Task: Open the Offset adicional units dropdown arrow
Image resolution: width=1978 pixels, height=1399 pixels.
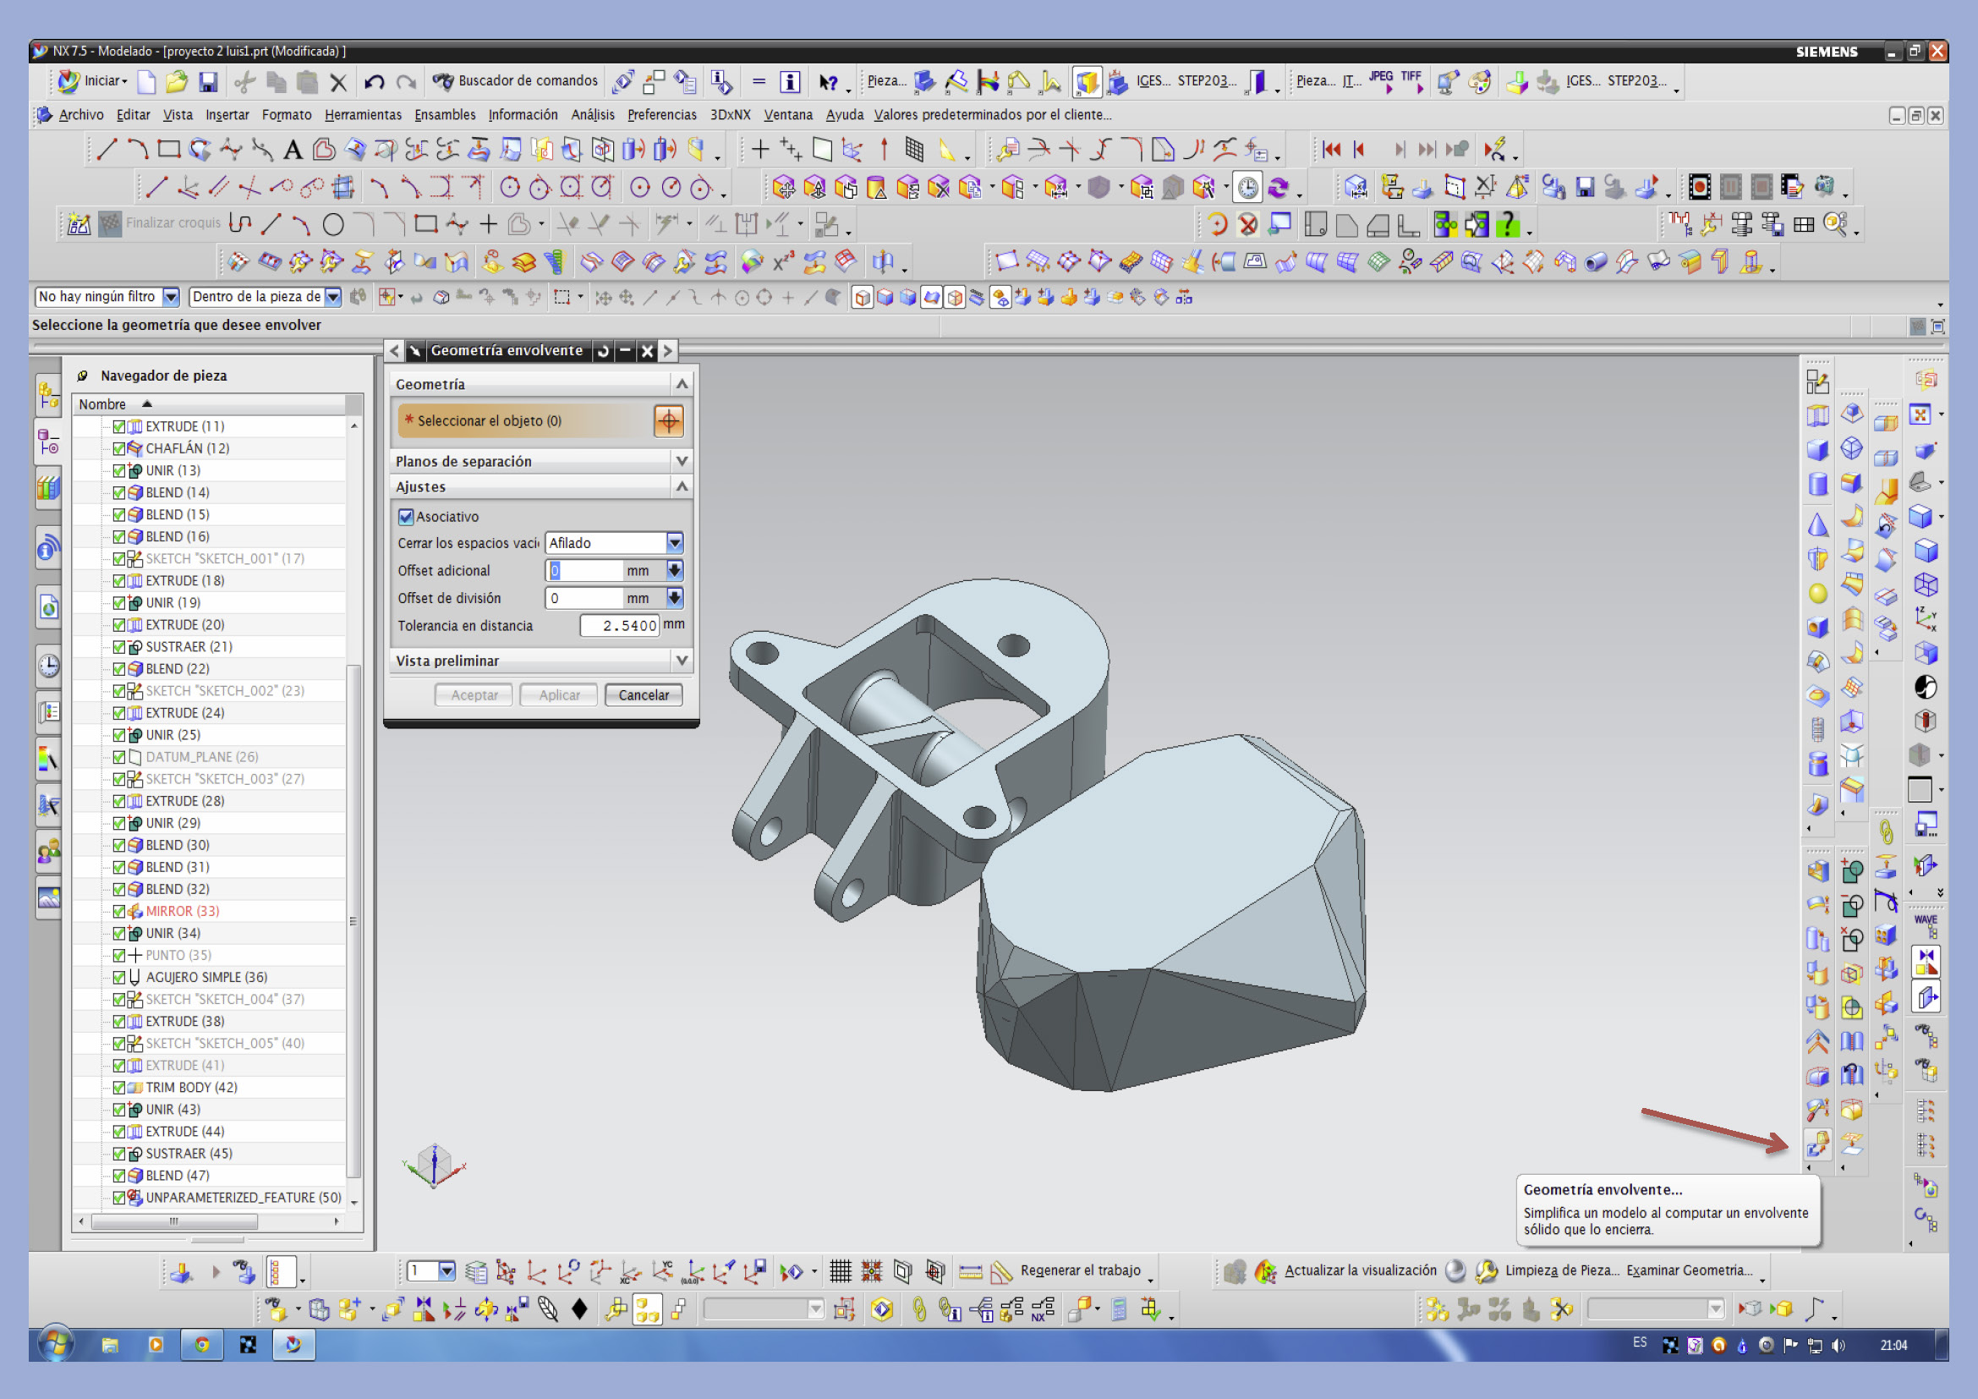Action: (675, 570)
